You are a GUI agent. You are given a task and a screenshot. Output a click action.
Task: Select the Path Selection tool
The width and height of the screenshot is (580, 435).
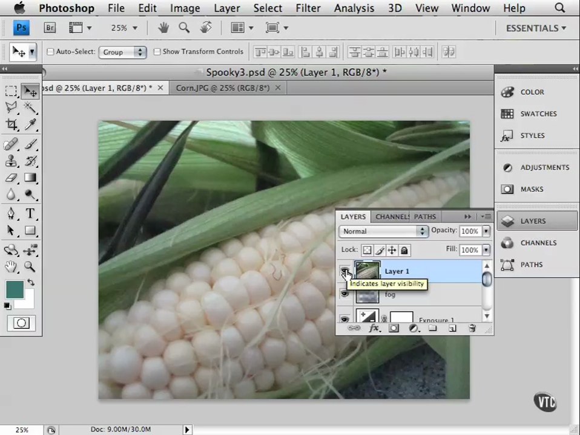tap(11, 230)
